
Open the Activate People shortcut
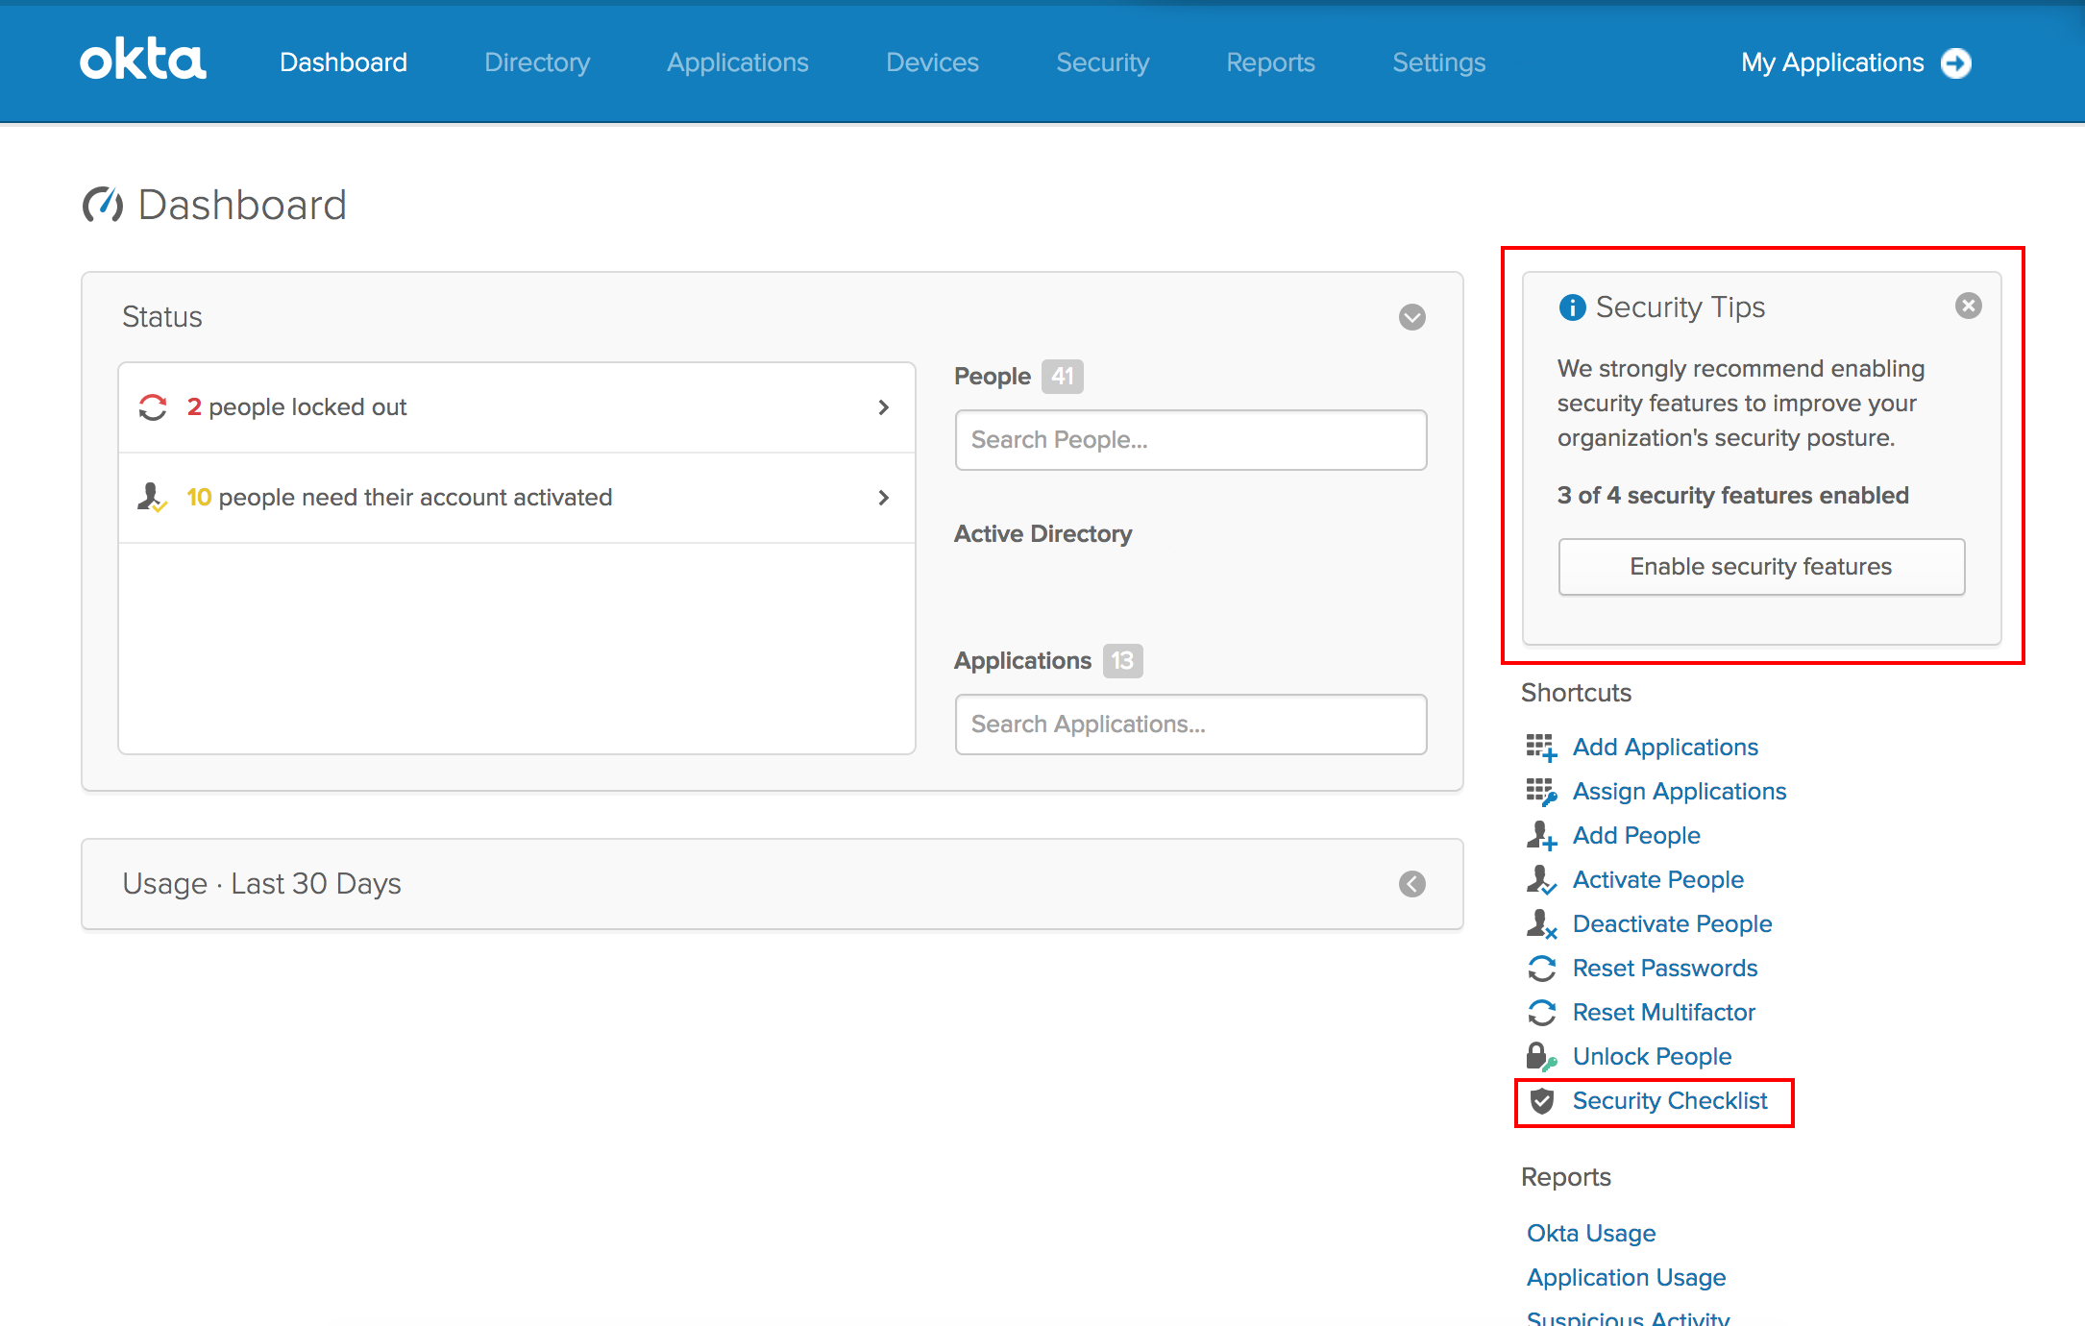(x=1657, y=880)
